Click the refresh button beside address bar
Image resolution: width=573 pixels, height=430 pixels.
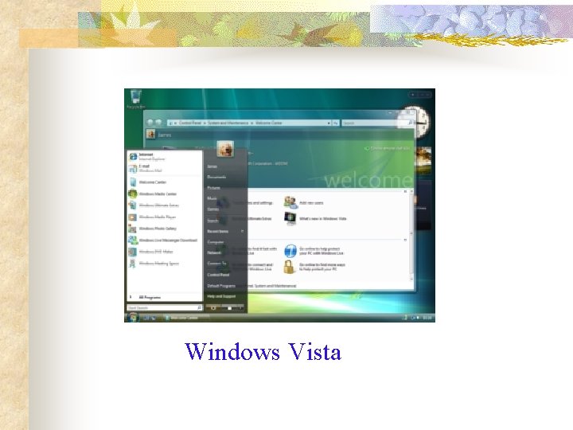(x=336, y=123)
